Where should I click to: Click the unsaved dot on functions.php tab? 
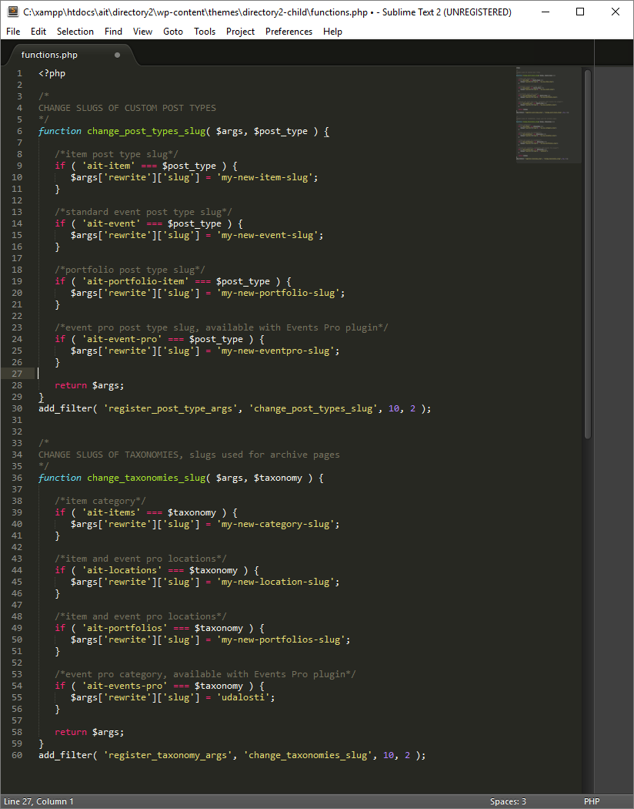(118, 55)
